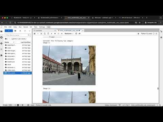The image size is (163, 122).
Task: Insert a cell below with the plus icon
Action: pos(38,34)
